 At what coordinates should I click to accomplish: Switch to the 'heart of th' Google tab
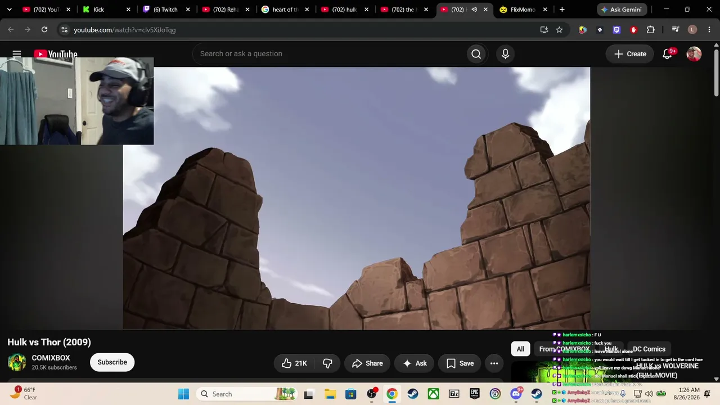285,10
